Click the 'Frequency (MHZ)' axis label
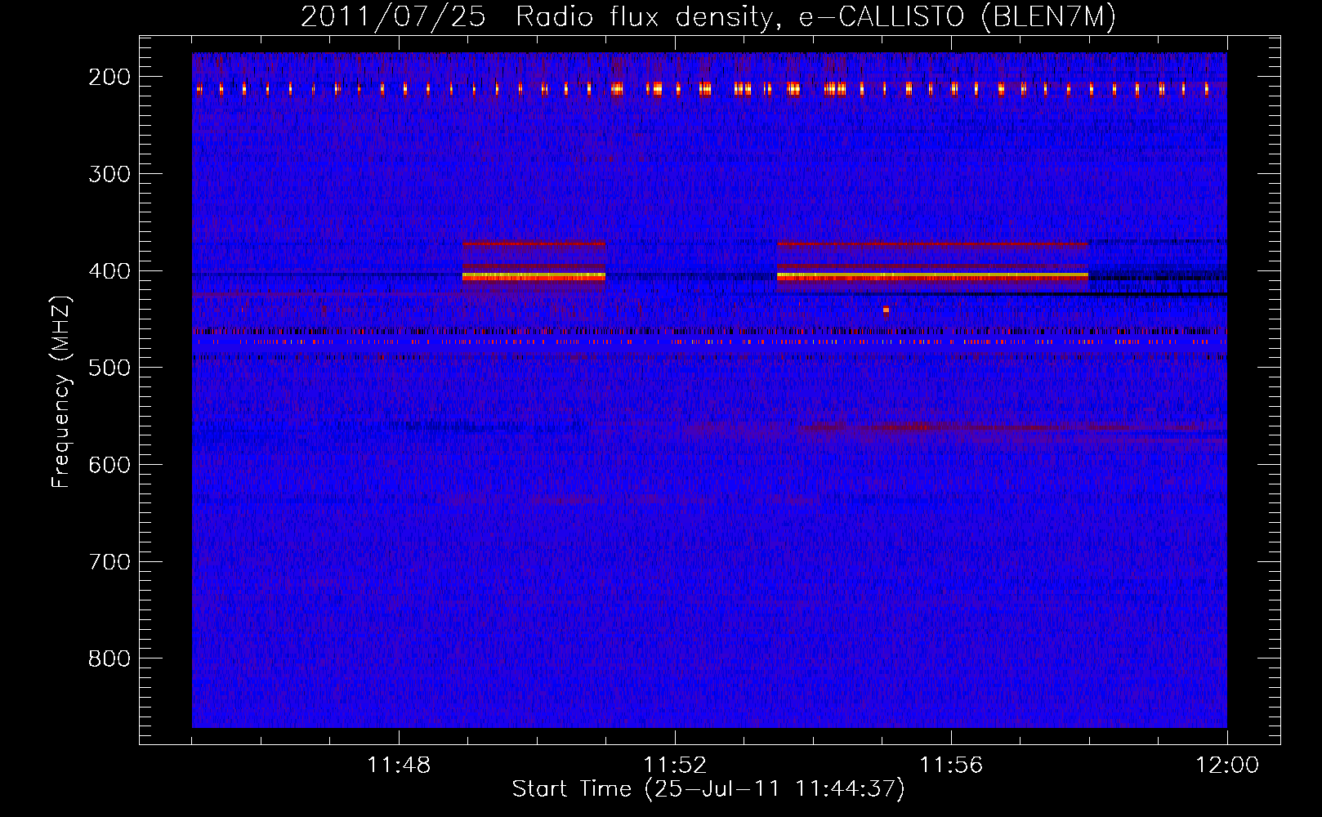Screen dimensions: 1322x817 click(x=61, y=392)
